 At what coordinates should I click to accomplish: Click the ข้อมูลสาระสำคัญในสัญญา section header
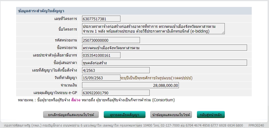coord(41,11)
